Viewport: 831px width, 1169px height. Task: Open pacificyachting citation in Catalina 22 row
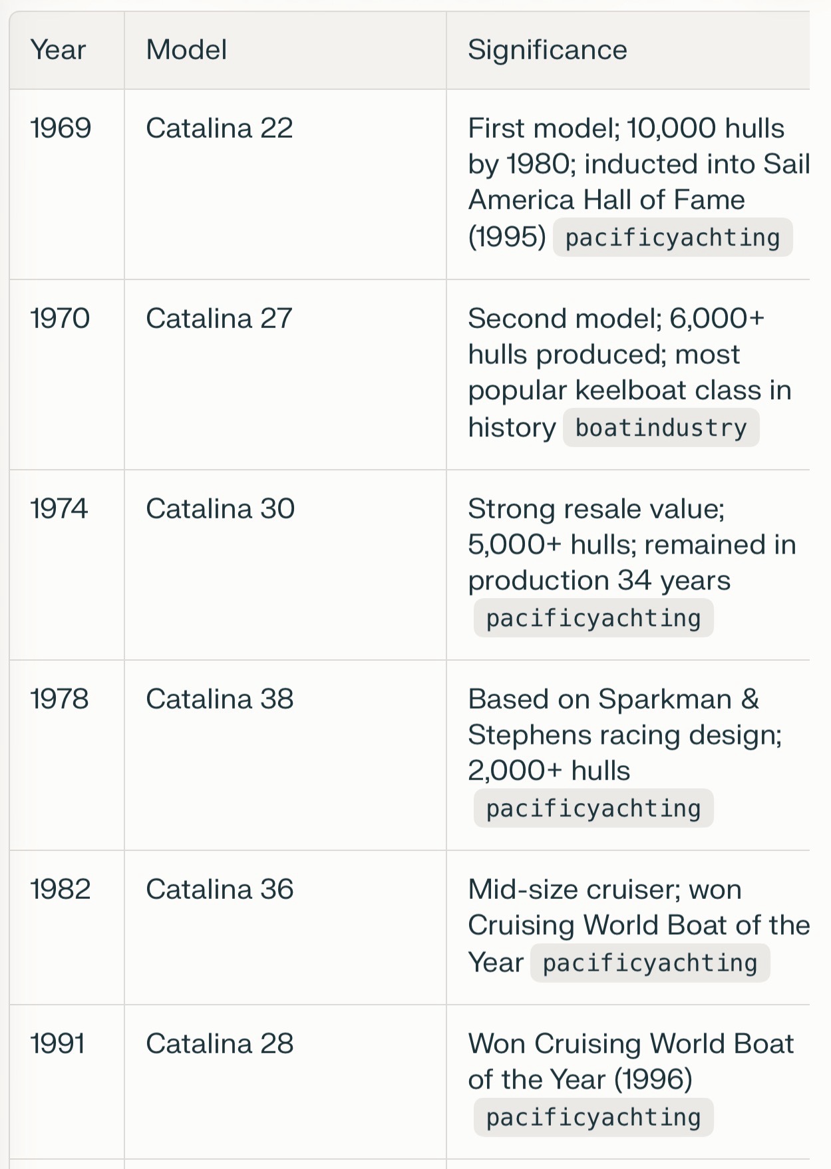click(673, 238)
